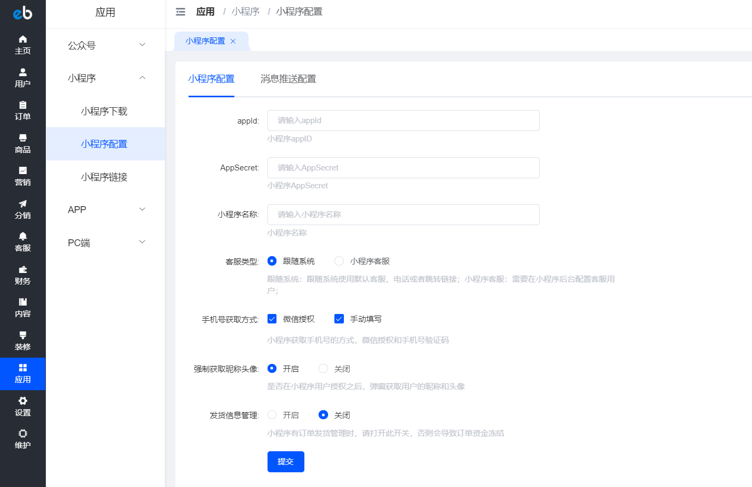
Task: Switch to the 消息推送配置 tab
Action: [288, 79]
